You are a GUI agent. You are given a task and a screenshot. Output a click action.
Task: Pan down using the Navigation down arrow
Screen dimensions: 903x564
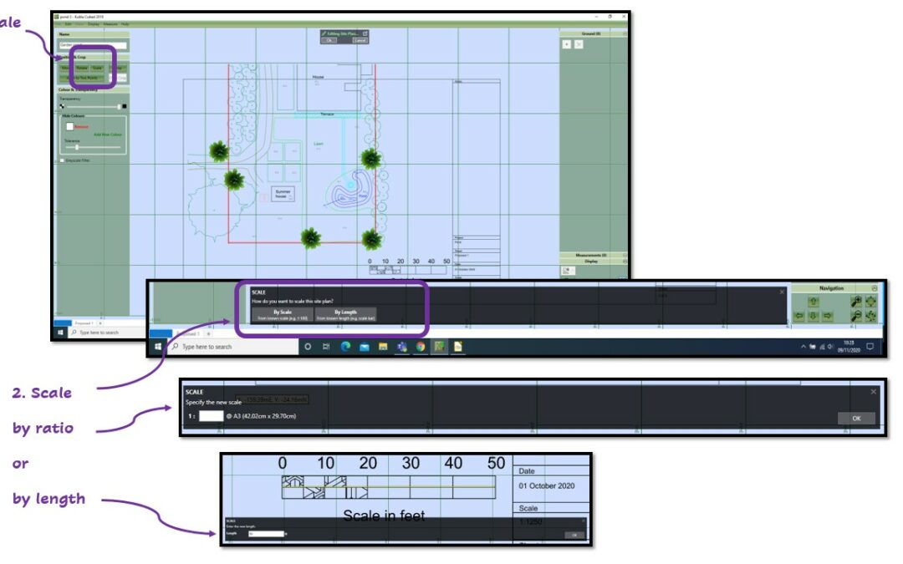click(814, 315)
